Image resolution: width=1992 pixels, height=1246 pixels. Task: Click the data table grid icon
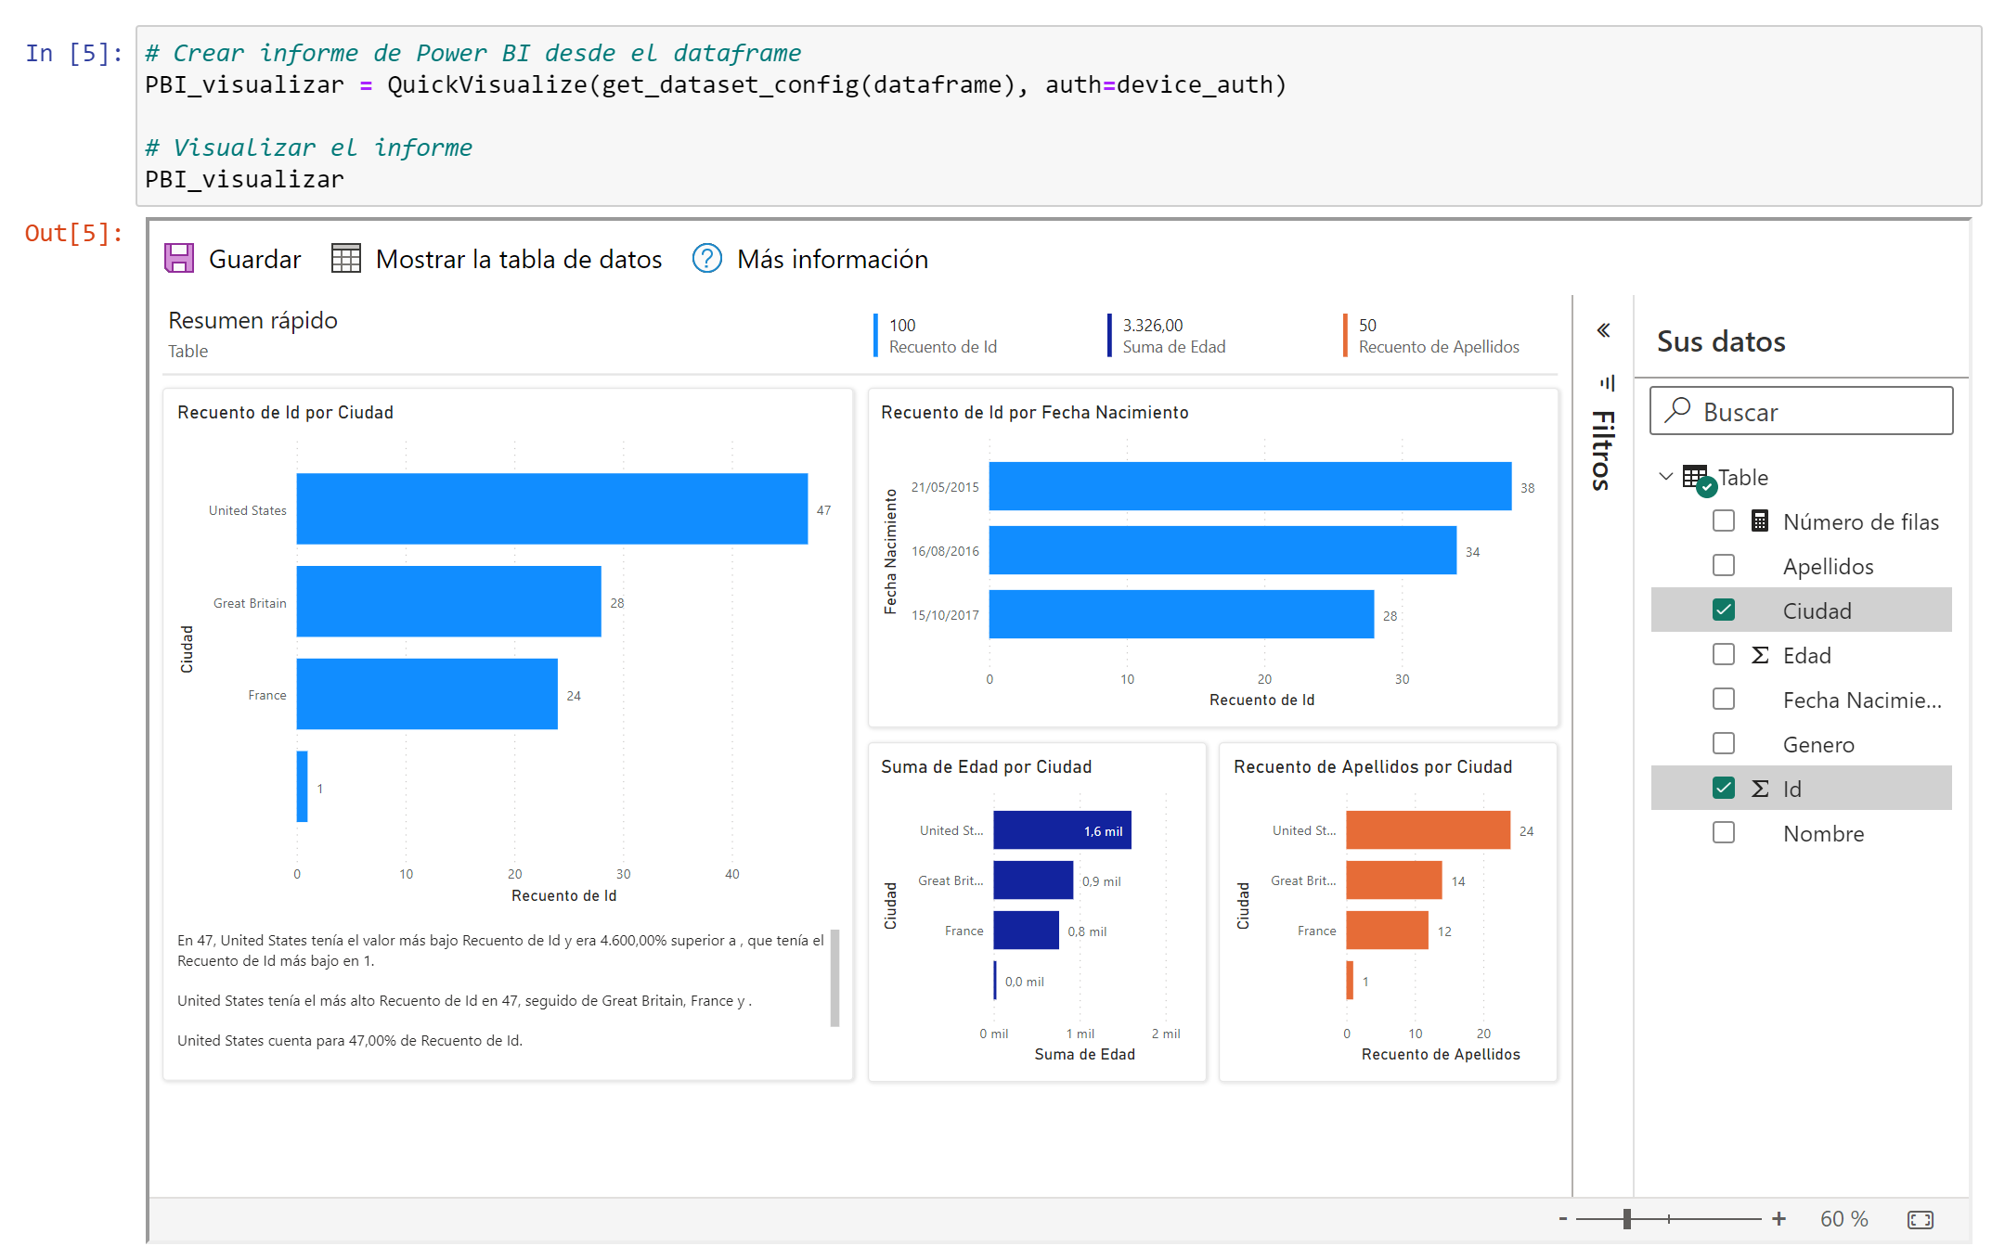tap(345, 258)
